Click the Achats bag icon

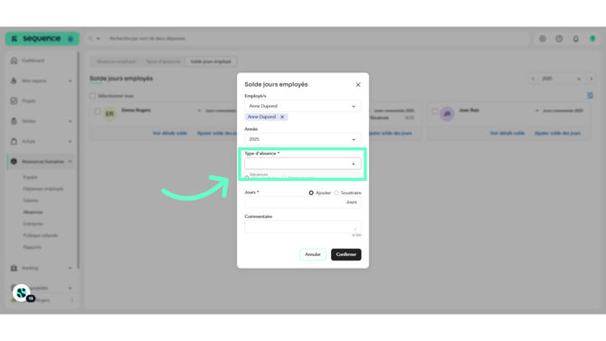(x=14, y=141)
